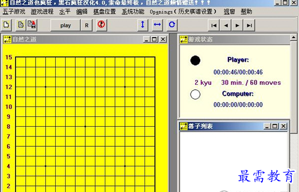The height and width of the screenshot is (192, 299).
Task: Click the 落子列表 window title icon
Action: (x=184, y=126)
